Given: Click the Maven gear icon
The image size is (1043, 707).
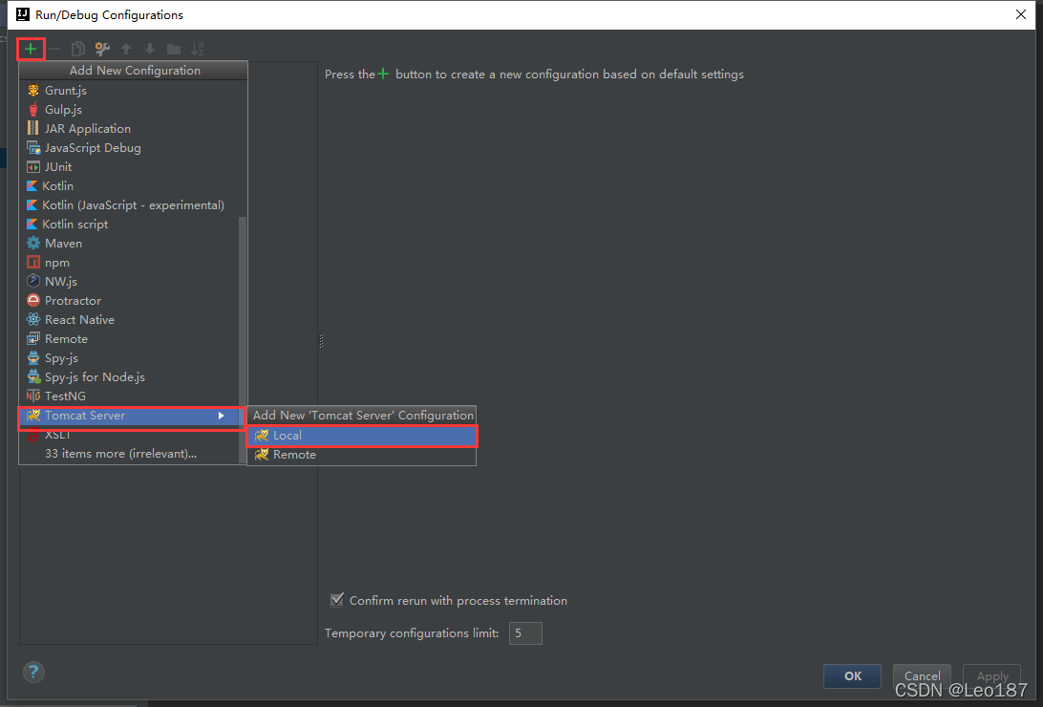Looking at the screenshot, I should 33,244.
